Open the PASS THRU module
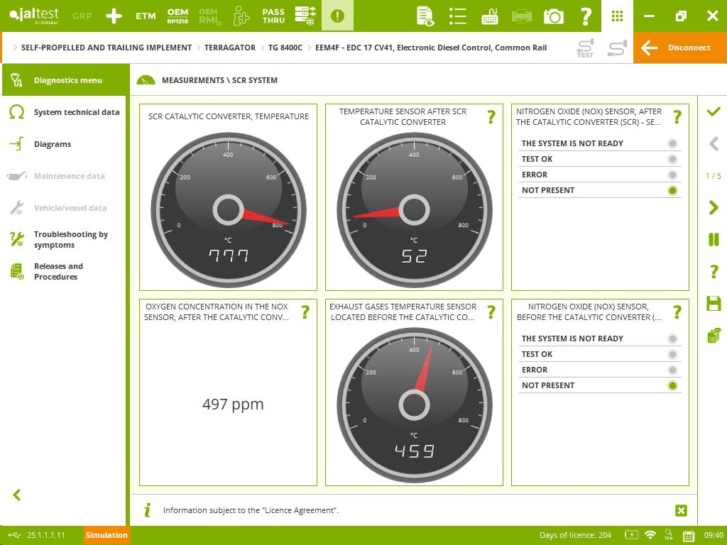Screen dimensions: 727x545 273,16
